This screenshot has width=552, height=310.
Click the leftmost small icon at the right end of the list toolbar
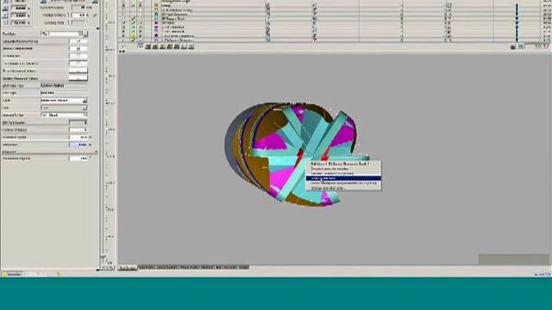pos(513,46)
